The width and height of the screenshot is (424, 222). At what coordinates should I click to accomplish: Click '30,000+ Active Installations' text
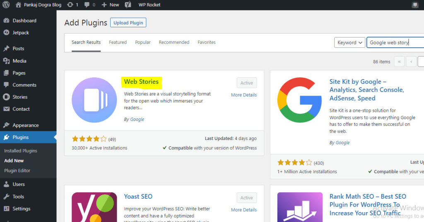[x=99, y=148]
